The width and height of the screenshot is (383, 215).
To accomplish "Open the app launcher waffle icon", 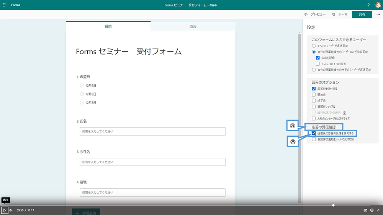I will (5, 5).
